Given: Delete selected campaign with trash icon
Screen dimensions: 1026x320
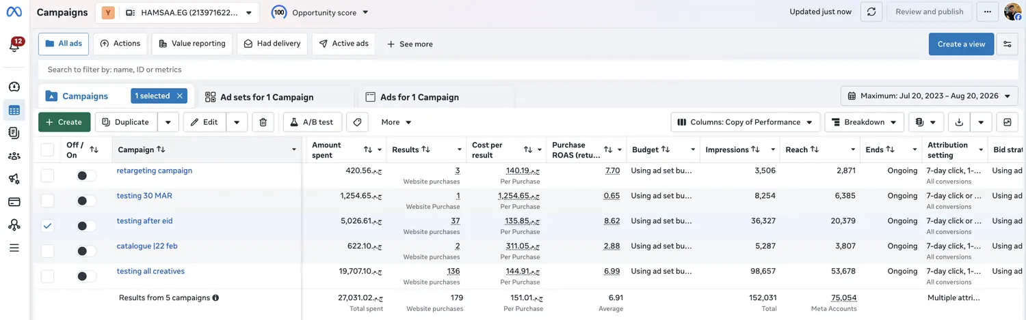Looking at the screenshot, I should [263, 122].
